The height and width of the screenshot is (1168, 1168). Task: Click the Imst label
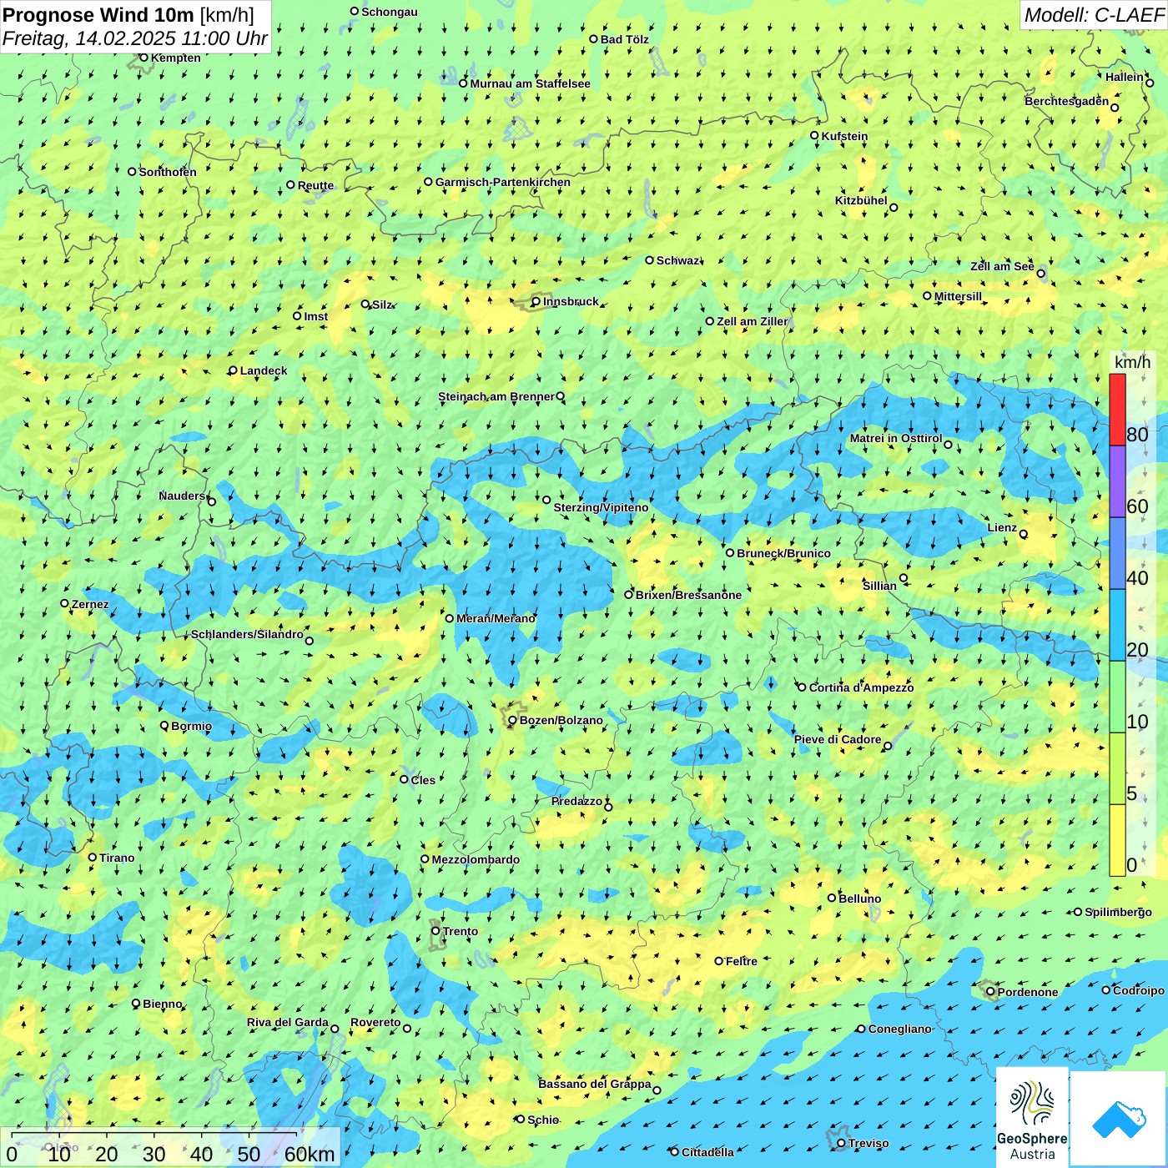point(315,316)
